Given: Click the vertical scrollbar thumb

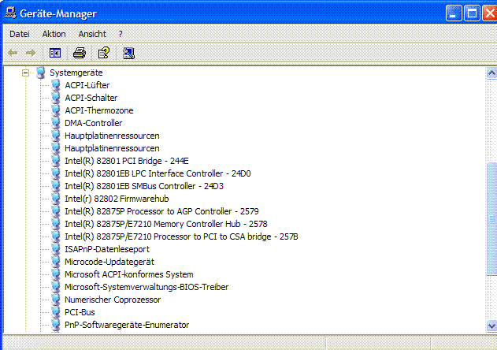Looking at the screenshot, I should [491, 218].
